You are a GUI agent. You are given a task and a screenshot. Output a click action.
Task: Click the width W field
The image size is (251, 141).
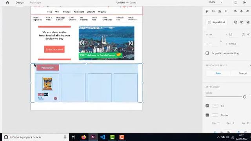tap(214, 34)
